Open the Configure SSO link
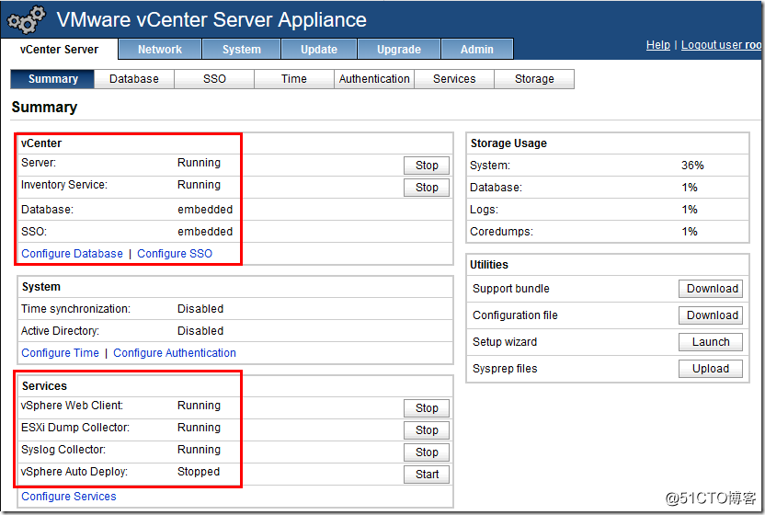765x515 pixels. pos(175,254)
